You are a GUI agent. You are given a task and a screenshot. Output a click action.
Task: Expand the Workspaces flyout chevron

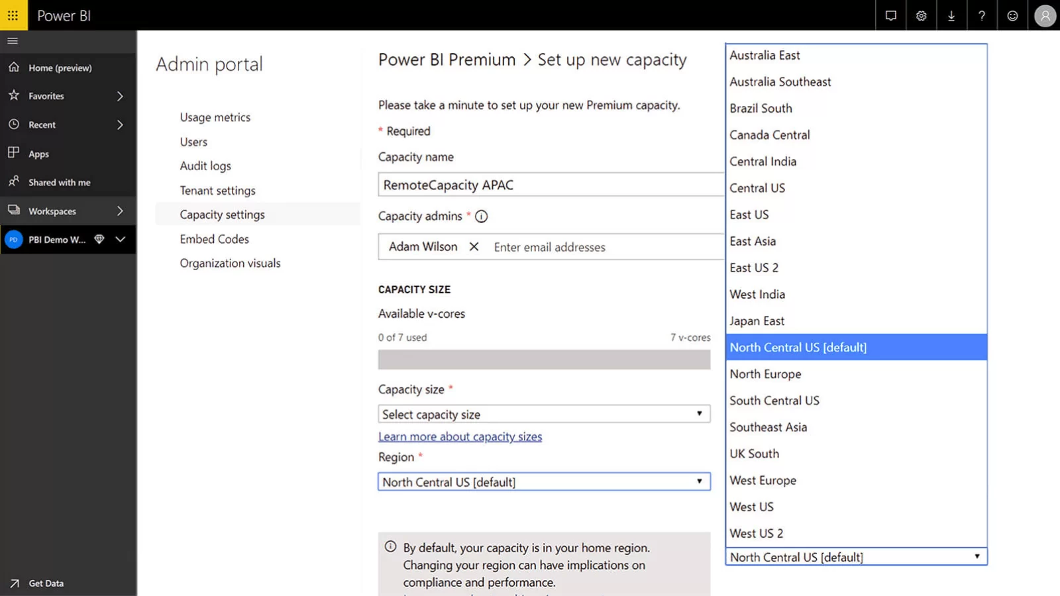pyautogui.click(x=120, y=211)
